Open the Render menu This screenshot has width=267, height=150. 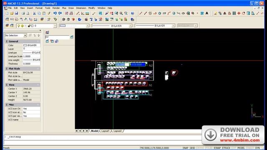tap(56, 8)
